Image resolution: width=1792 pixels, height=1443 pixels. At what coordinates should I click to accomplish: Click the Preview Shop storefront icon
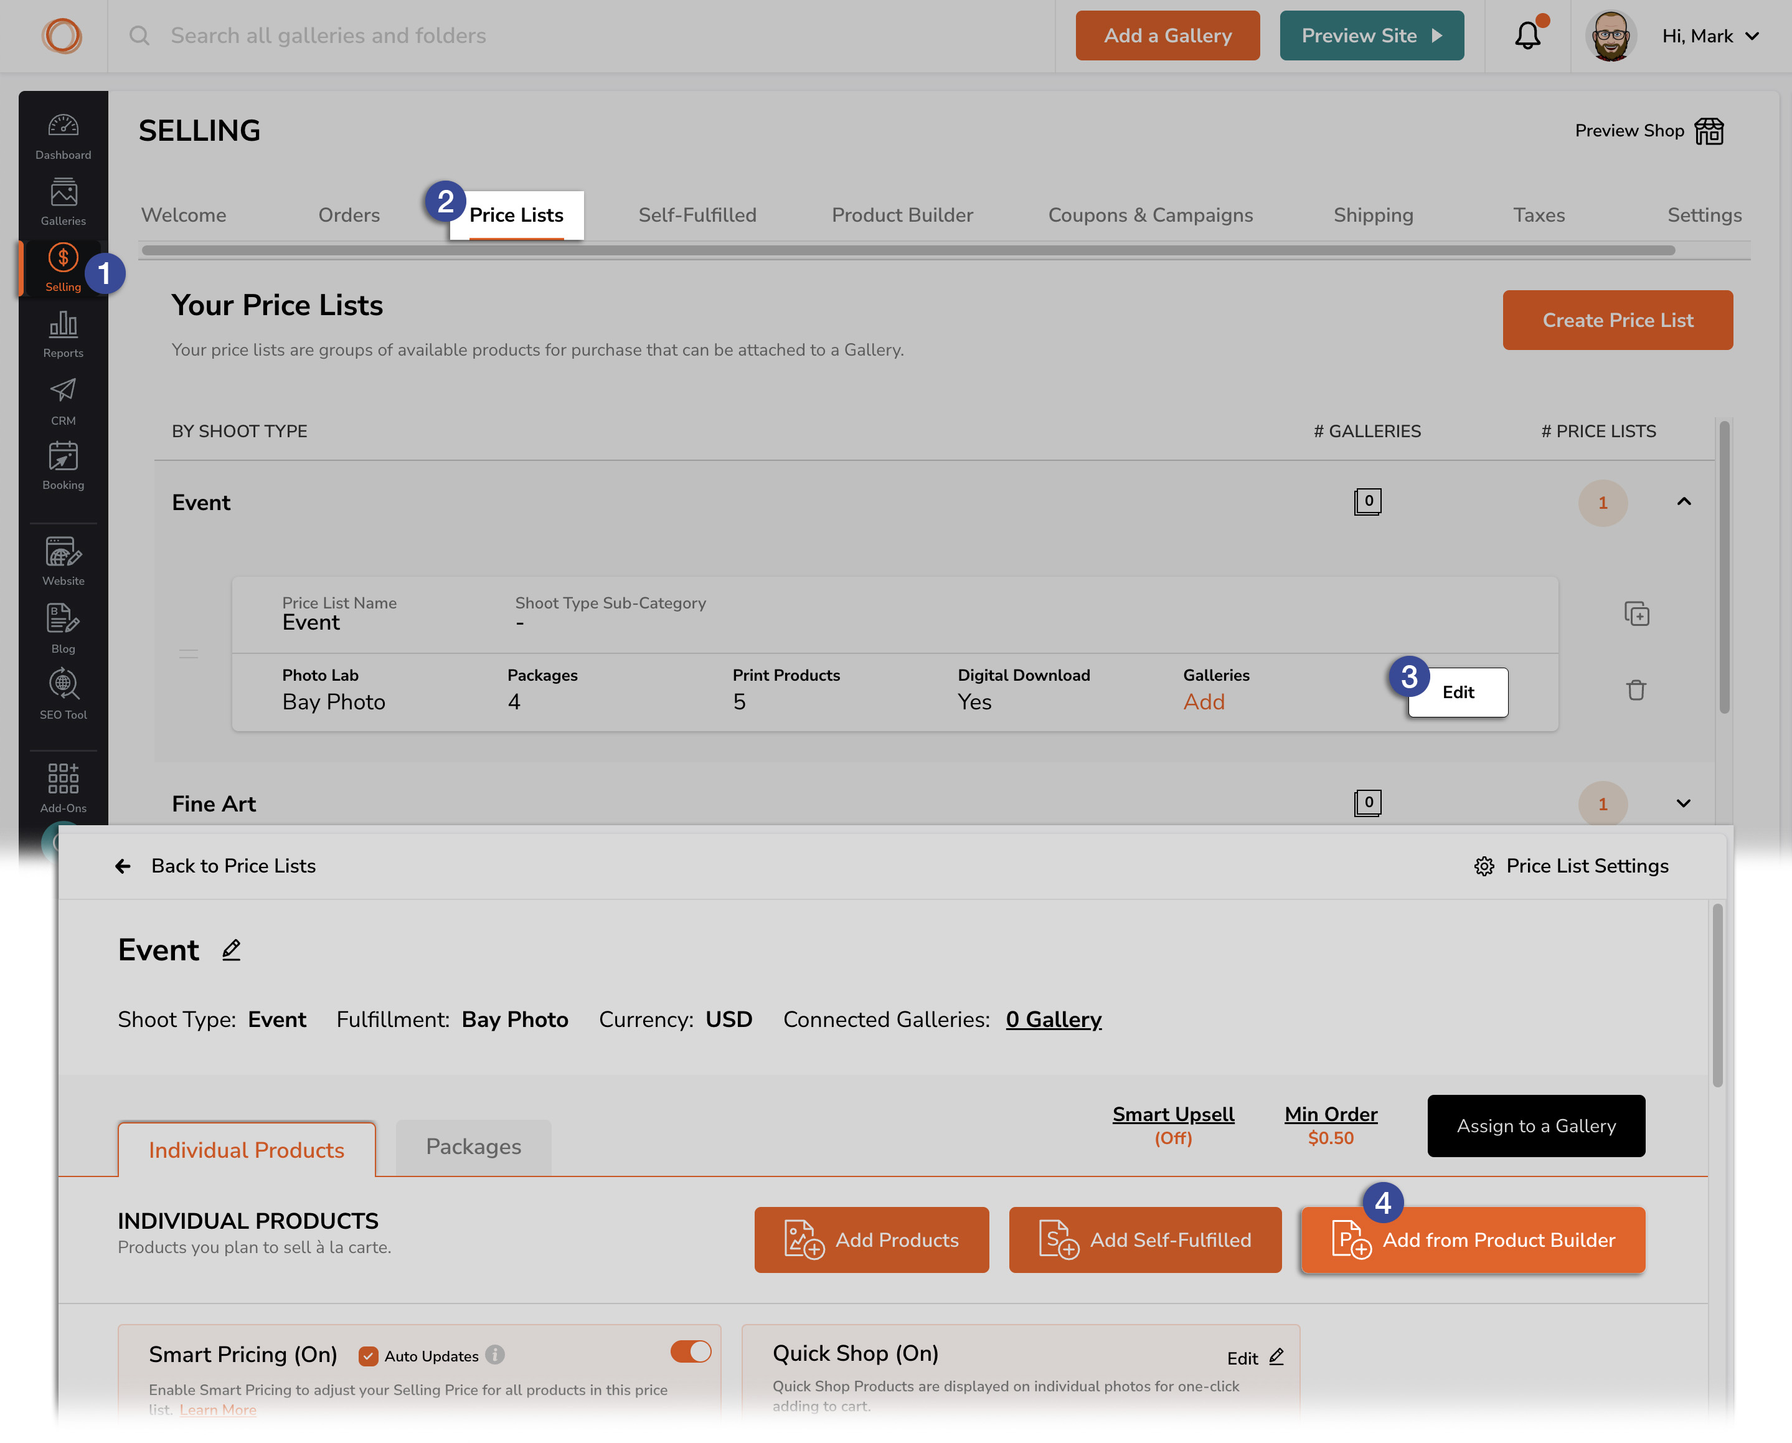(x=1710, y=131)
